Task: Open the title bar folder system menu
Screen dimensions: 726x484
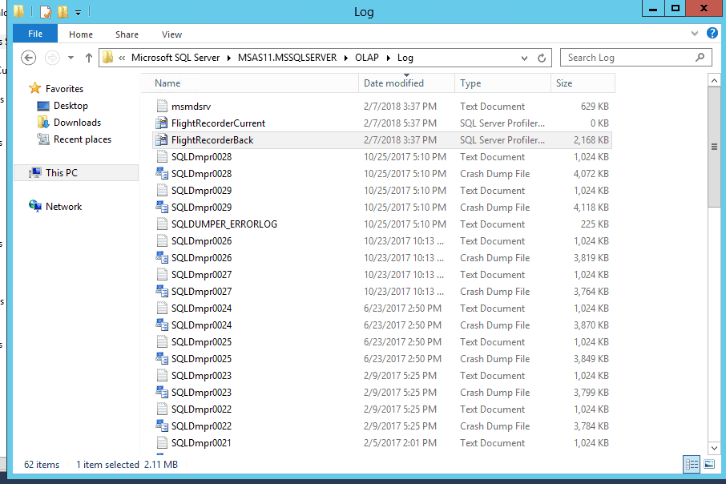Action: (18, 11)
